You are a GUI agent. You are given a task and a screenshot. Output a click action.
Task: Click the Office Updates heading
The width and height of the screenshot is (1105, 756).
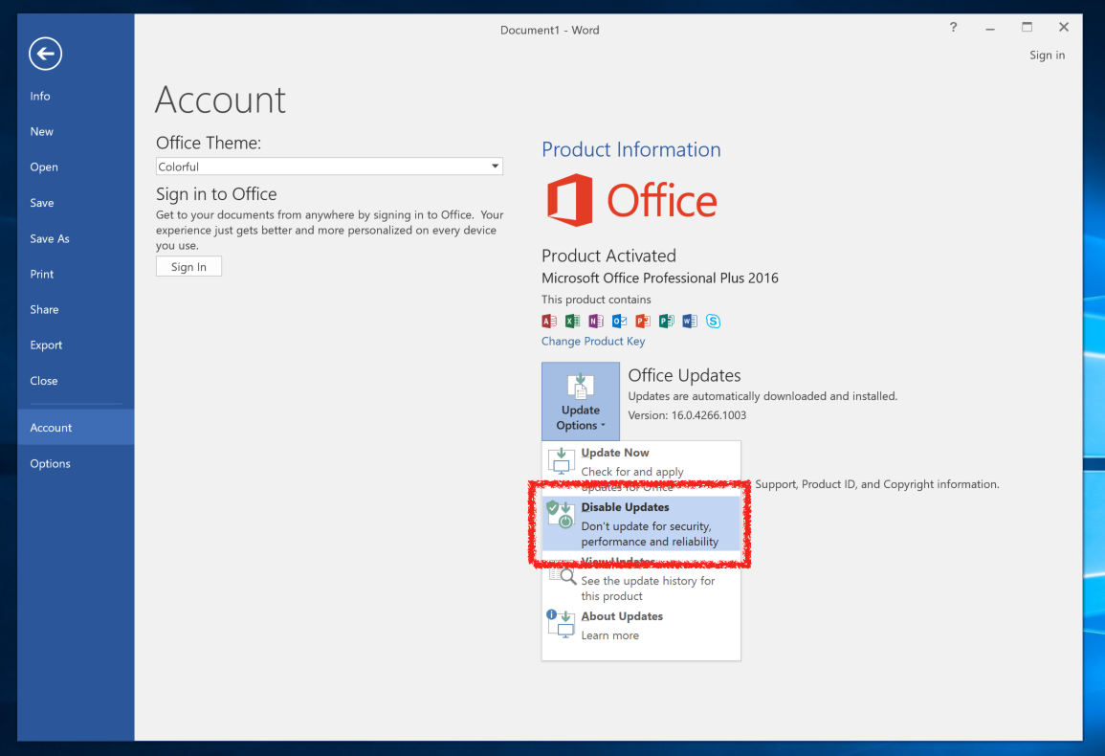tap(684, 375)
